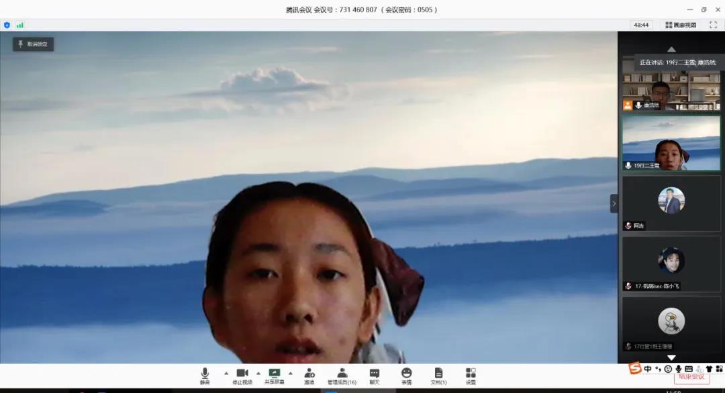Click the 48:44 meeting timer
The width and height of the screenshot is (725, 393).
(x=641, y=25)
